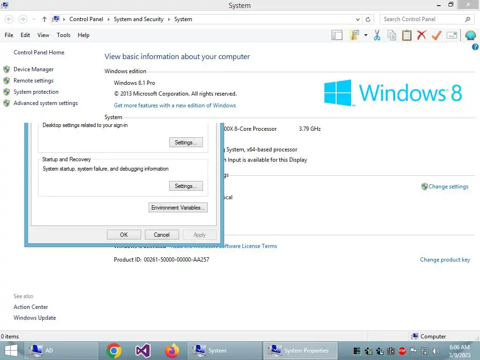480x360 pixels.
Task: Open Remote settings link
Action: point(33,81)
